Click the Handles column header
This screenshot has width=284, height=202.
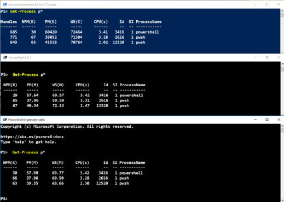point(9,22)
